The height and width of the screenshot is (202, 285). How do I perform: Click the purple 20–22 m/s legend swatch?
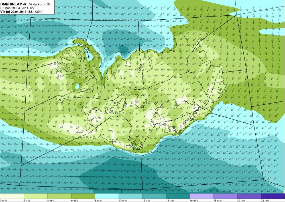click(x=249, y=196)
